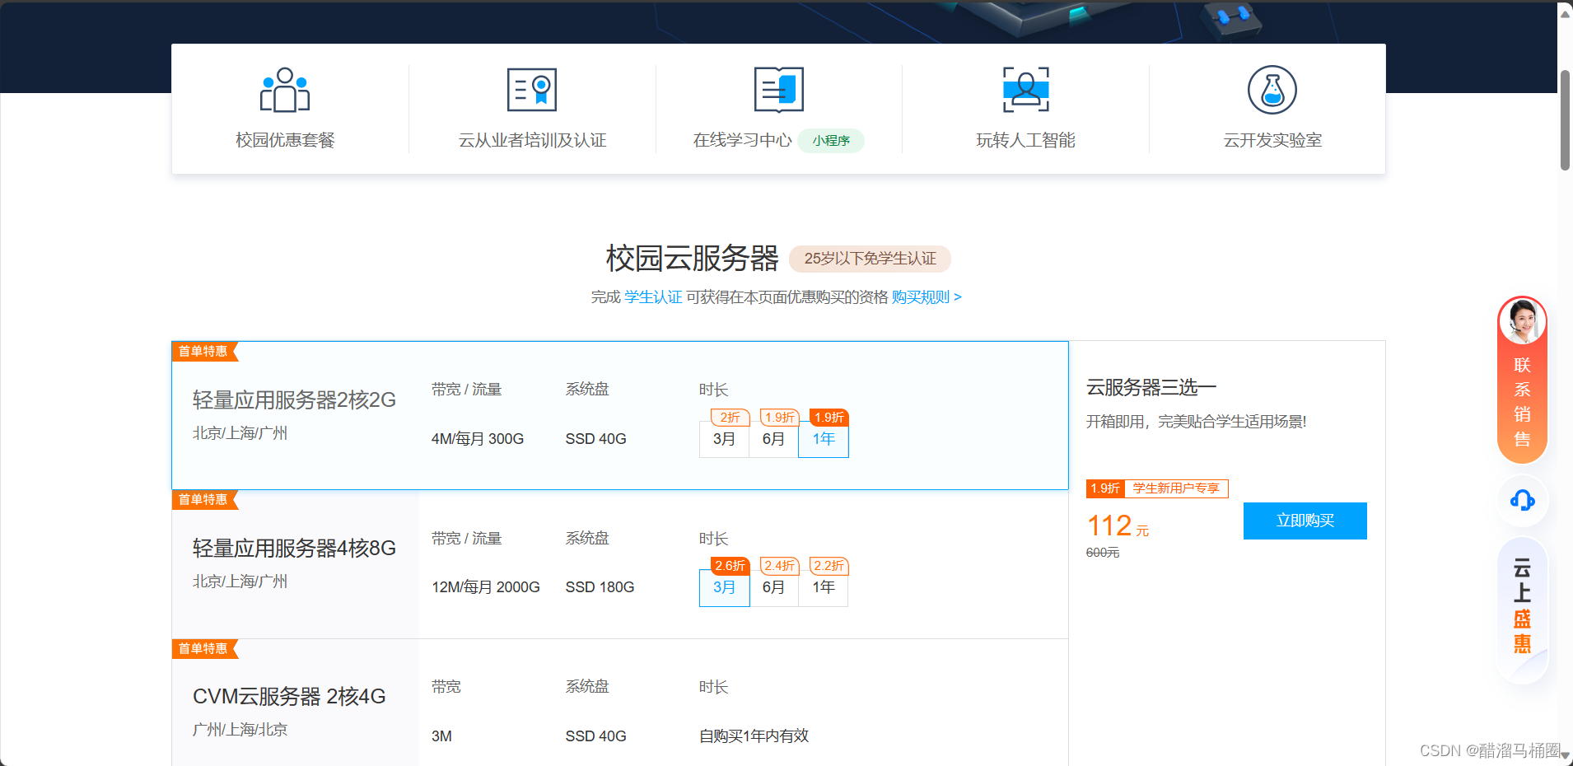The image size is (1573, 766).
Task: Click the struck-through 600元 original price
Action: (x=1103, y=553)
